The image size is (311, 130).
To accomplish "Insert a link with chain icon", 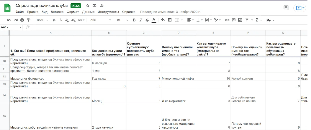I will [x=227, y=20].
